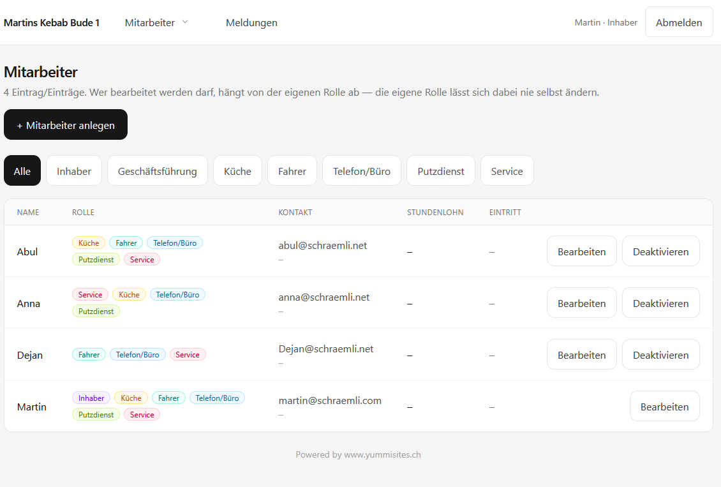Click the email anna@schraemli.net
Viewport: 721px width, 487px height.
pyautogui.click(x=323, y=297)
